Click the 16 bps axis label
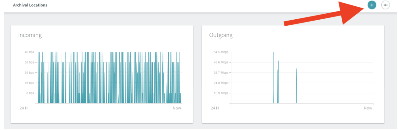The width and height of the screenshot is (398, 130). 29,83
